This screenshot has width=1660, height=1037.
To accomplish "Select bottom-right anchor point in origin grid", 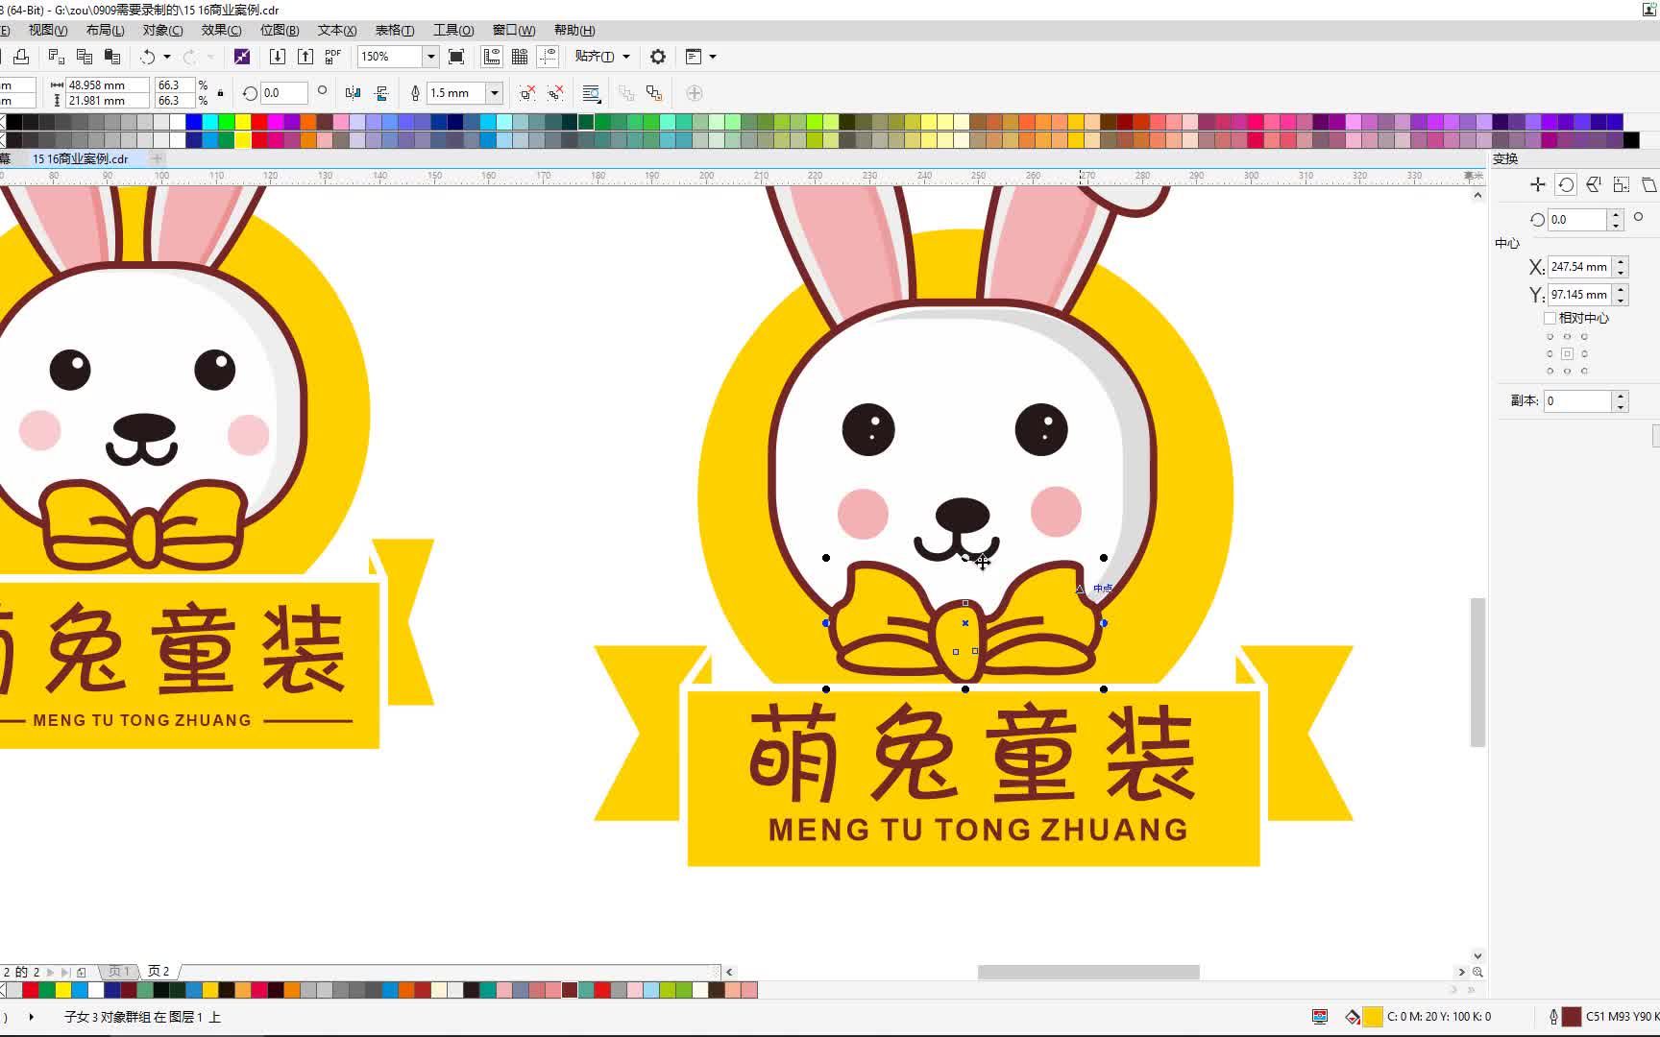I will (x=1584, y=371).
